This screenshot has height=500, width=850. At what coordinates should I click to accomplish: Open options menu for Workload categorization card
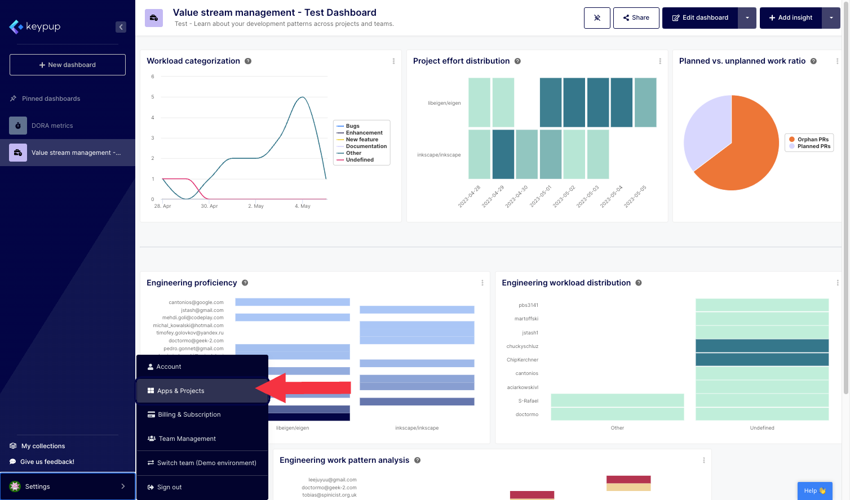(393, 61)
